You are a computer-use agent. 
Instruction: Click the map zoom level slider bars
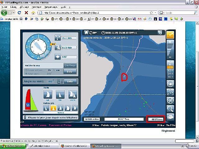click(170, 49)
